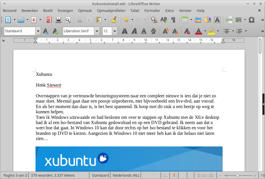Toggle superscript formatting
265x179 pixels.
click(166, 31)
